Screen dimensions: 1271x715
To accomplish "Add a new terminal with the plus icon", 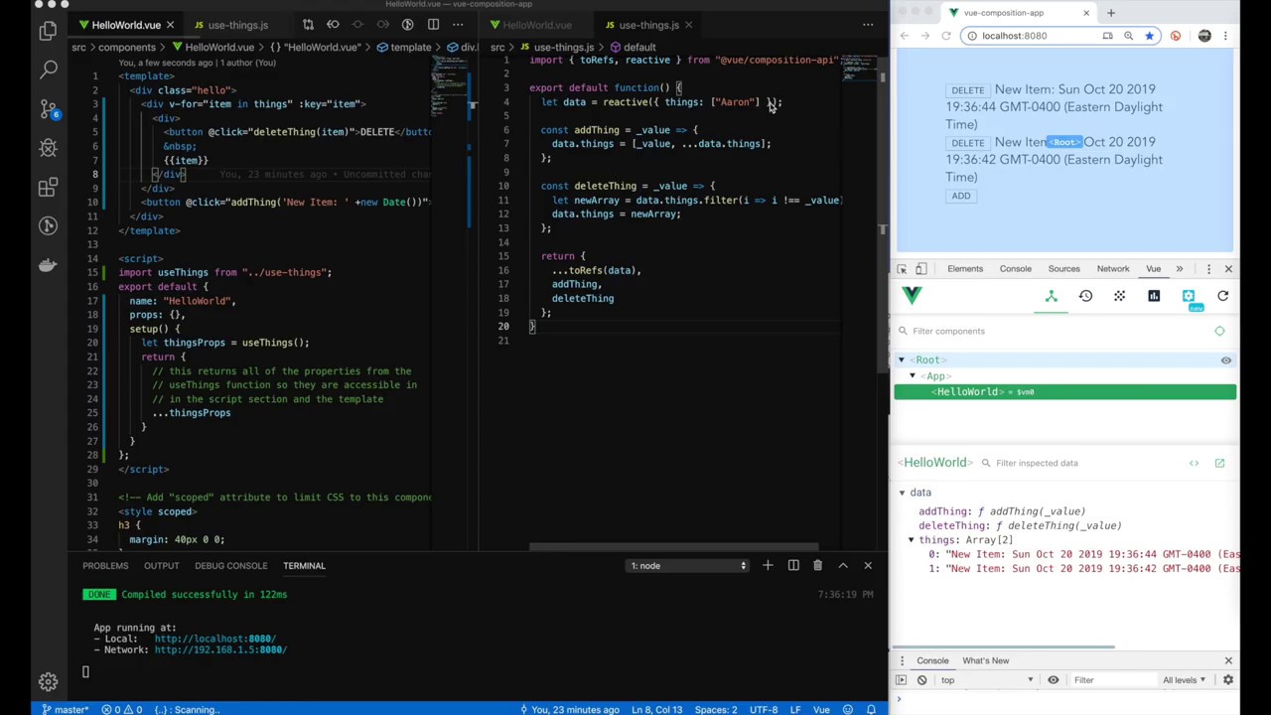I will point(768,565).
